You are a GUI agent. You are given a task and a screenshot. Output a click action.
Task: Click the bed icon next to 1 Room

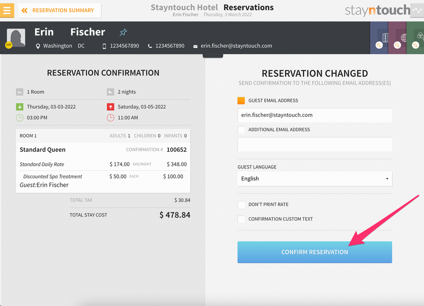pyautogui.click(x=20, y=92)
